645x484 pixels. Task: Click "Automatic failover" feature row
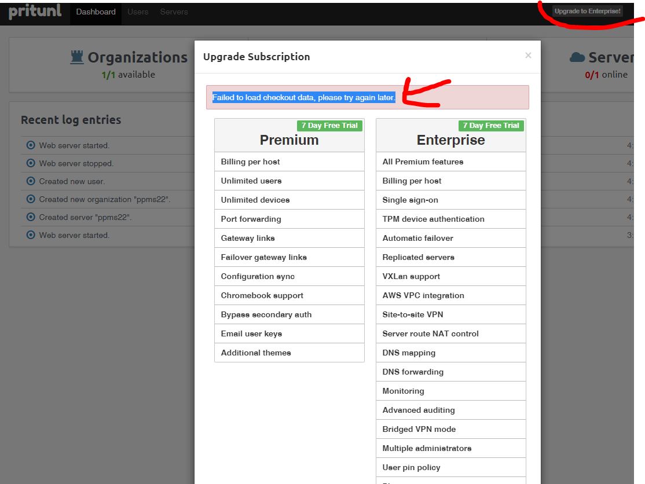451,238
